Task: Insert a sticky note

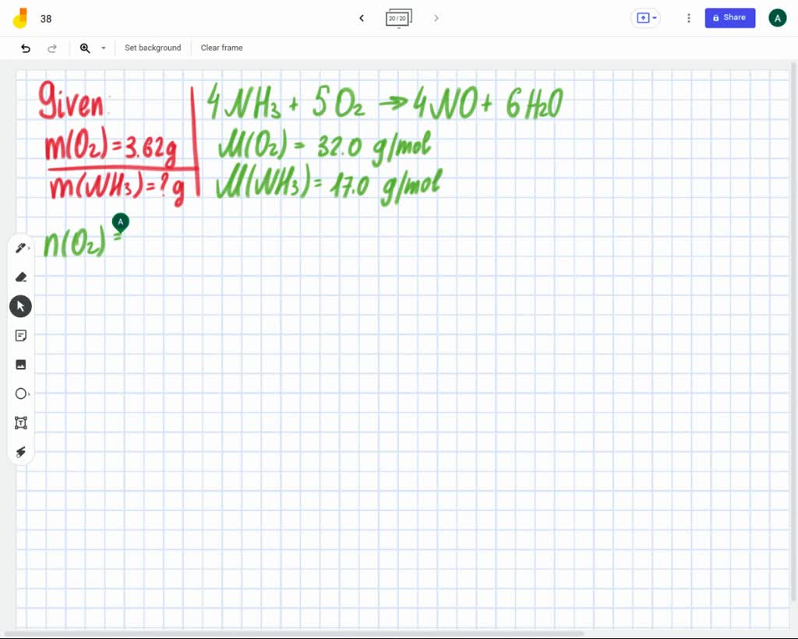Action: [x=21, y=335]
